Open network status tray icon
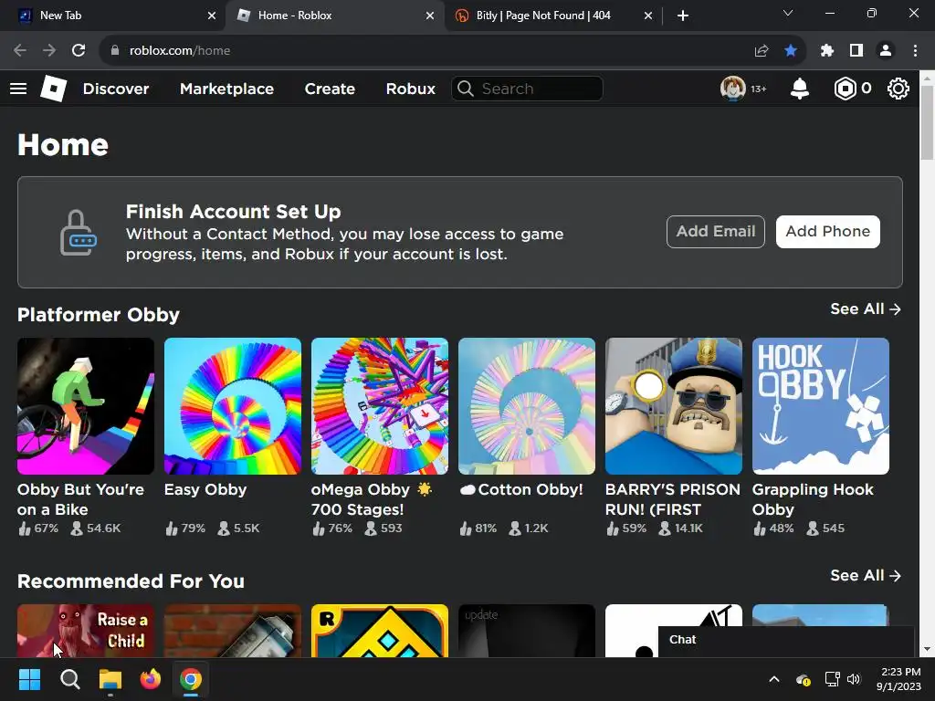The image size is (935, 701). coord(832,679)
